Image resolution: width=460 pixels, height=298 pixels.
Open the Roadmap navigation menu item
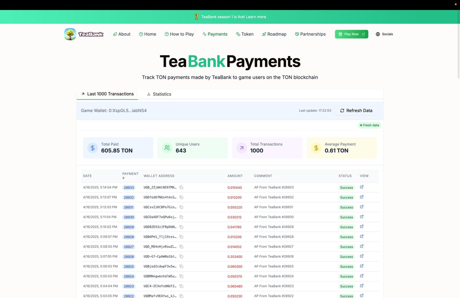[x=274, y=34]
